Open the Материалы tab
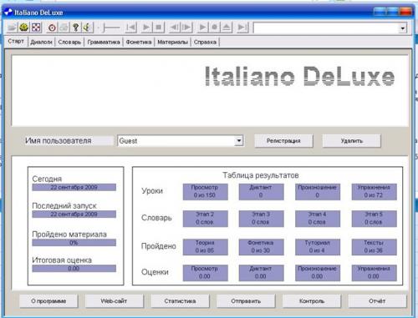 (x=172, y=42)
